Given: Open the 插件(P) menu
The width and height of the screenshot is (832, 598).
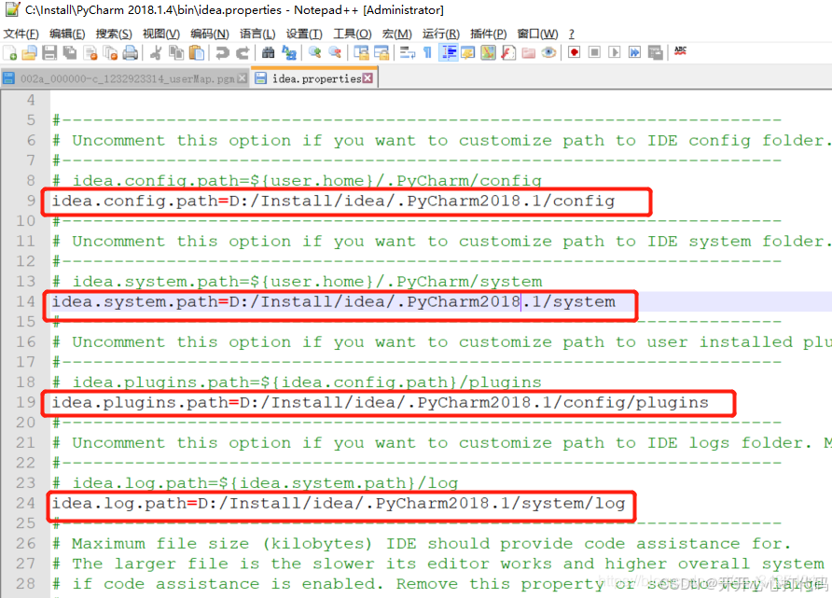Looking at the screenshot, I should (488, 34).
